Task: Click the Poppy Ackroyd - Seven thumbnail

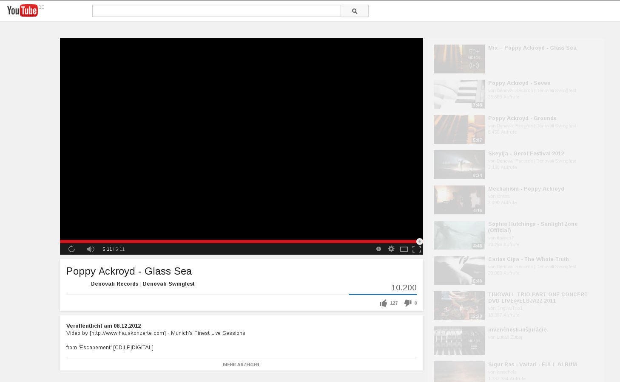Action: pyautogui.click(x=459, y=94)
